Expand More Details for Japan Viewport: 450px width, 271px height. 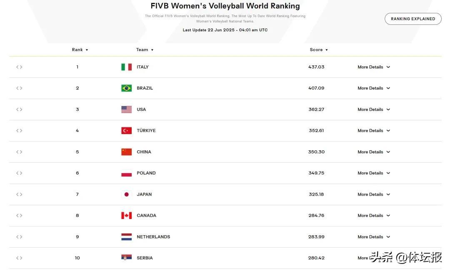pos(374,194)
